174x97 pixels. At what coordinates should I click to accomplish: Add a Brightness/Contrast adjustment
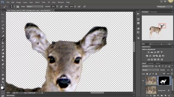click(148, 52)
